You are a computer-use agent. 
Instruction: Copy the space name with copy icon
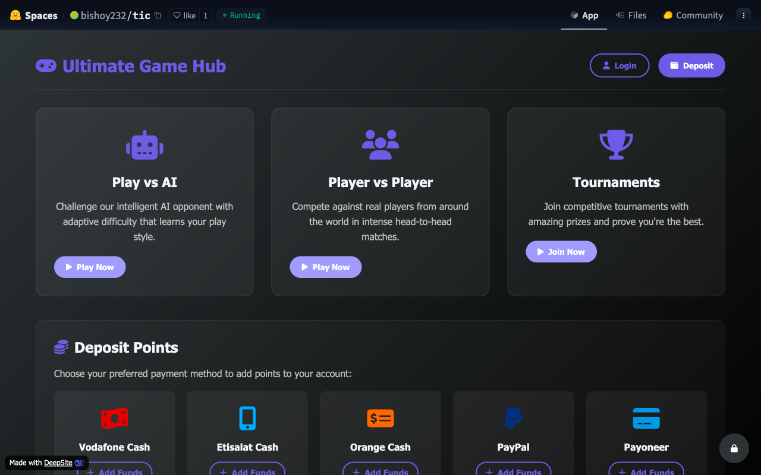tap(158, 15)
